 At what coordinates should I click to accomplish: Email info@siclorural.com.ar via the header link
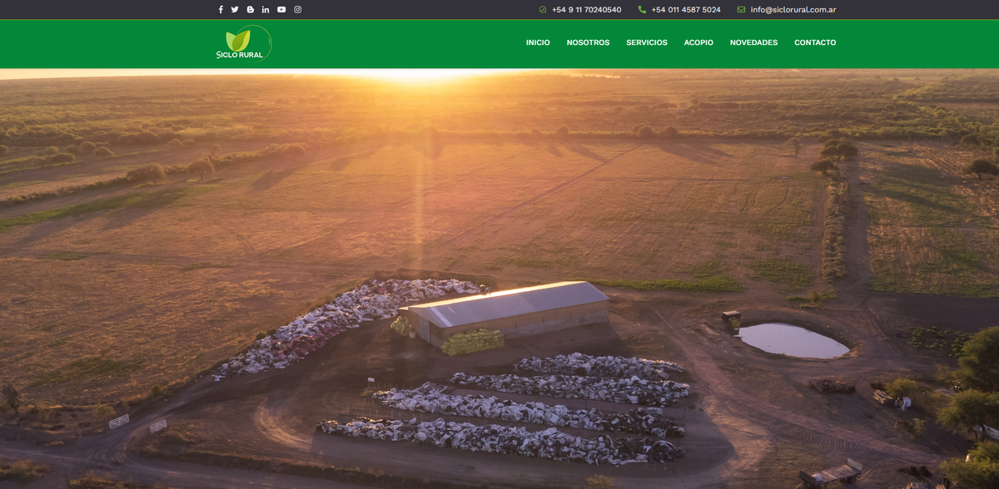tap(792, 9)
